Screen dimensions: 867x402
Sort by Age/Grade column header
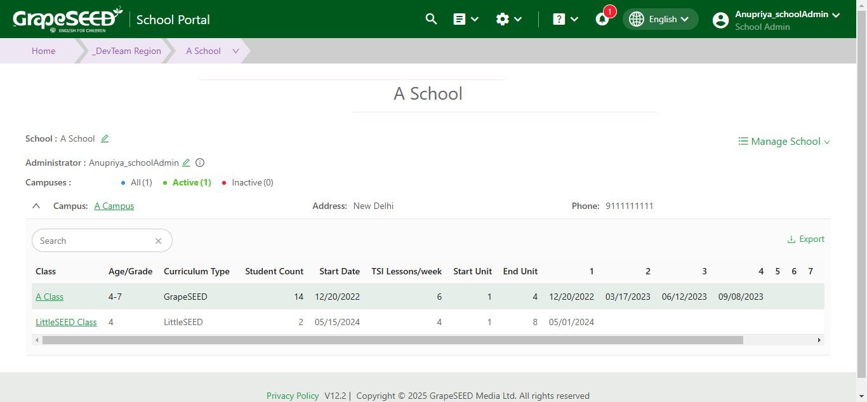pyautogui.click(x=131, y=271)
